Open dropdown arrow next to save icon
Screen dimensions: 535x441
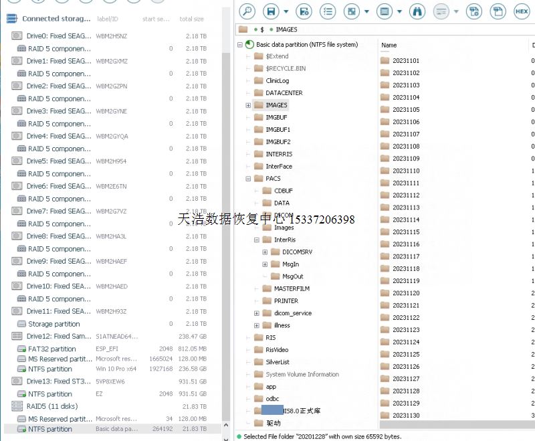click(286, 11)
